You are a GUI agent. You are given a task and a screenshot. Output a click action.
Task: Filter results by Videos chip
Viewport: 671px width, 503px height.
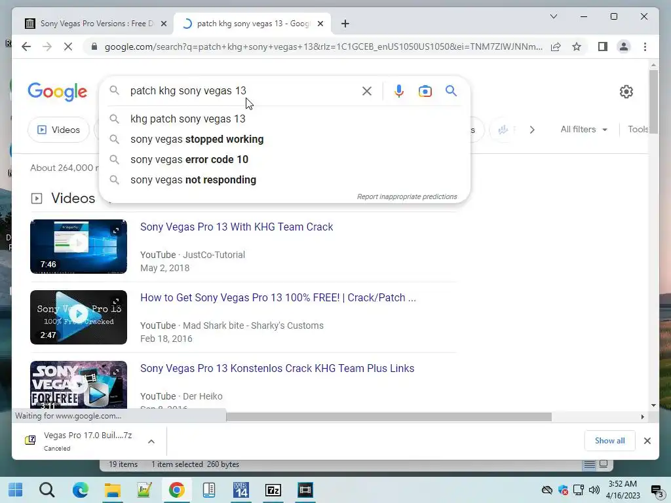(58, 130)
